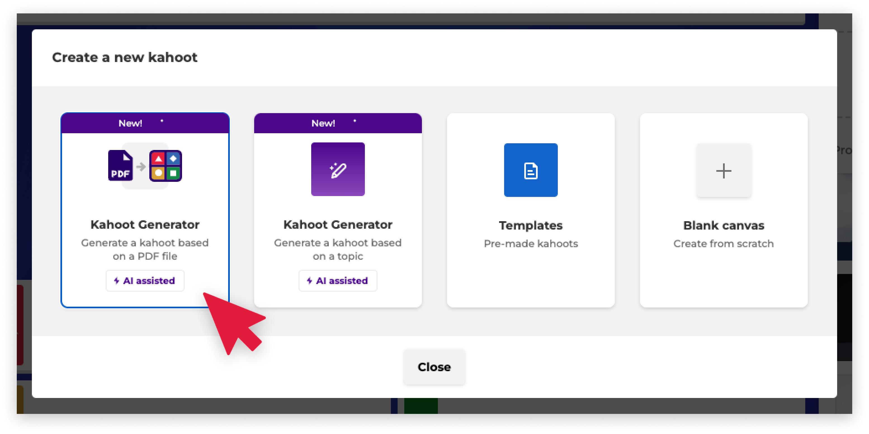Click the AI assisted badge on PDF generator card
This screenshot has width=869, height=434.
145,281
